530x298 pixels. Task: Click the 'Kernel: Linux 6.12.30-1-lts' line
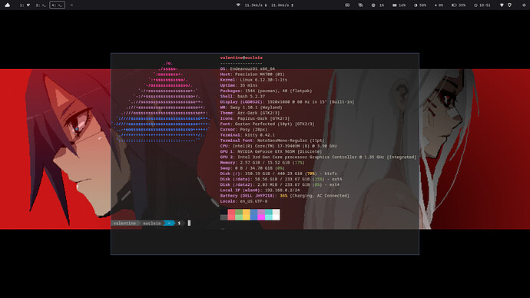[253, 80]
